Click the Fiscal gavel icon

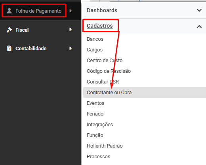coord(9,30)
